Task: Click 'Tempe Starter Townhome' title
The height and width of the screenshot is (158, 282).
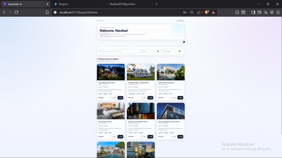Action: point(166,83)
